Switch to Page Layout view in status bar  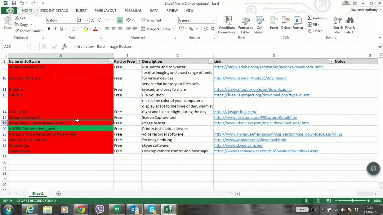point(318,201)
